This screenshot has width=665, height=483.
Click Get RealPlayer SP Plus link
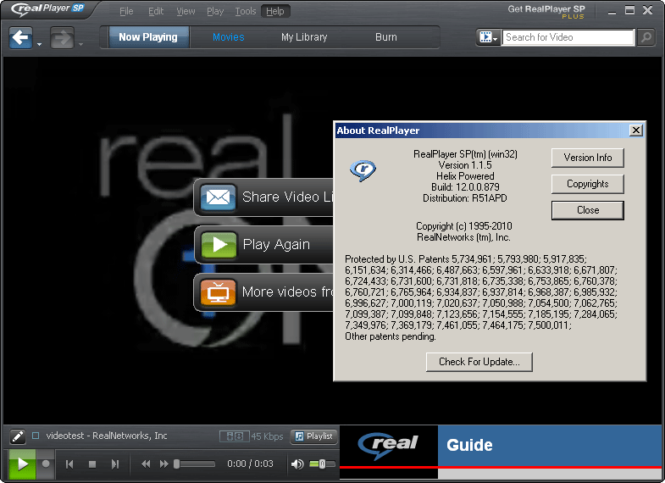click(x=546, y=12)
